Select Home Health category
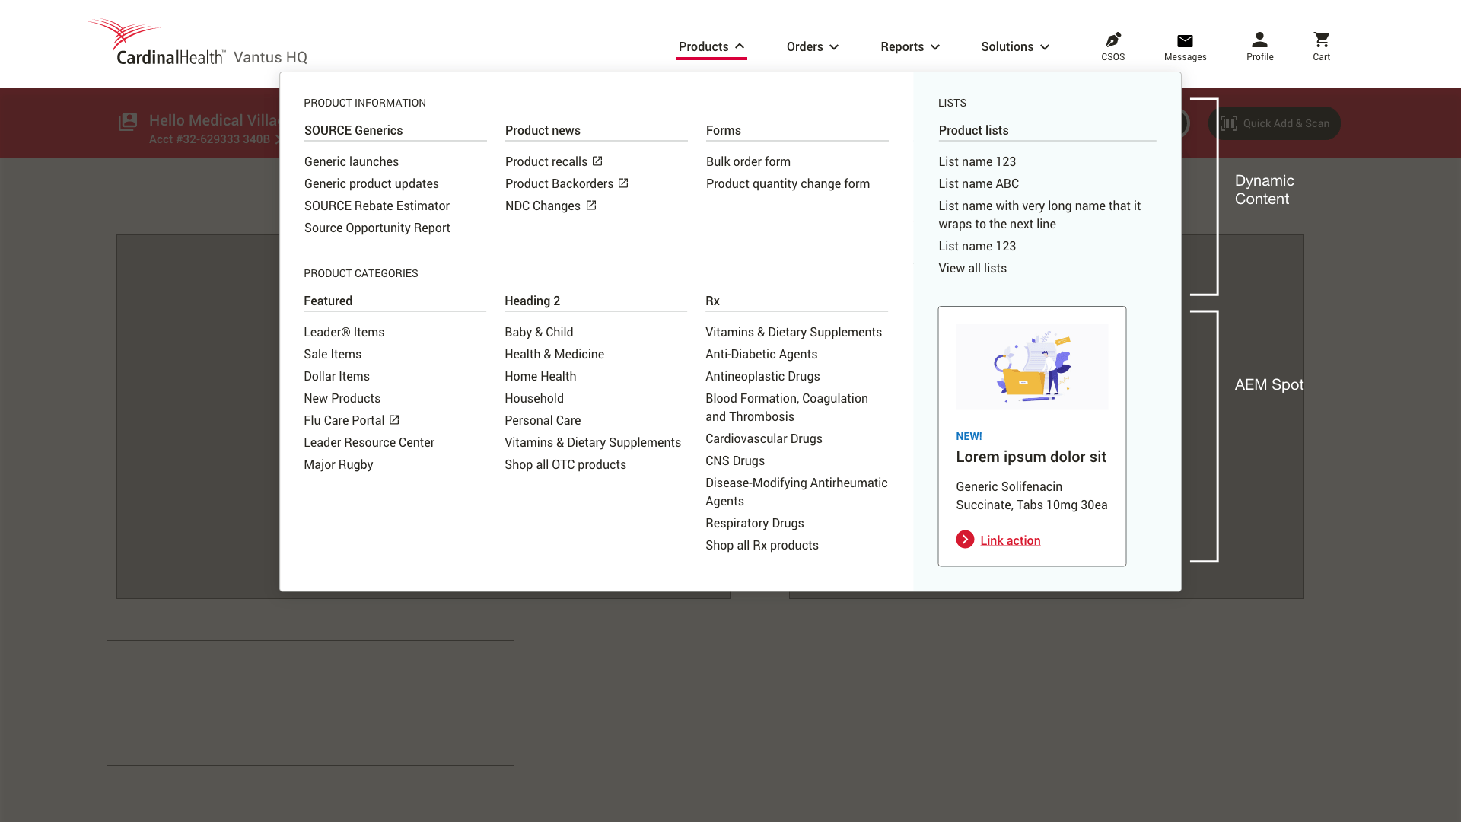Screen dimensions: 1461x822 tap(540, 376)
